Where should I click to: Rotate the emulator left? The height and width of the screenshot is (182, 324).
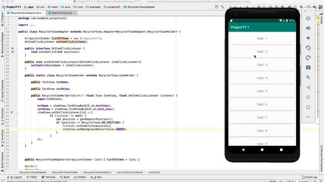point(308,48)
